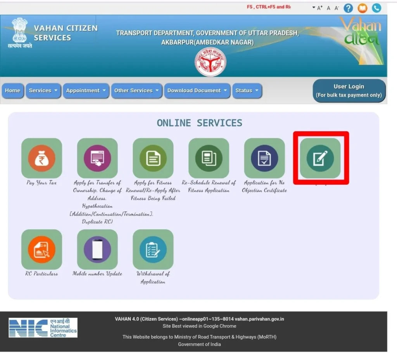Expand the Status menu
Viewport: 397px width, 353px height.
pos(247,91)
